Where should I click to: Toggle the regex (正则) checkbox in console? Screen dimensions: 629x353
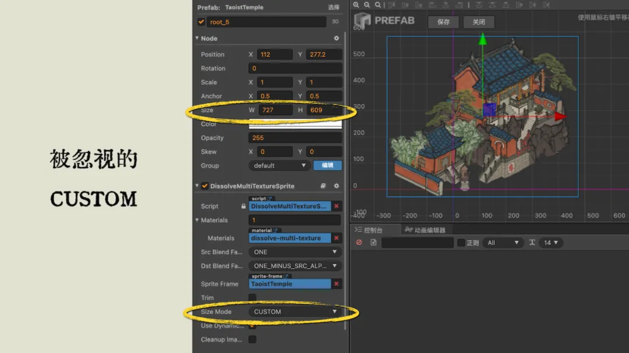click(461, 243)
